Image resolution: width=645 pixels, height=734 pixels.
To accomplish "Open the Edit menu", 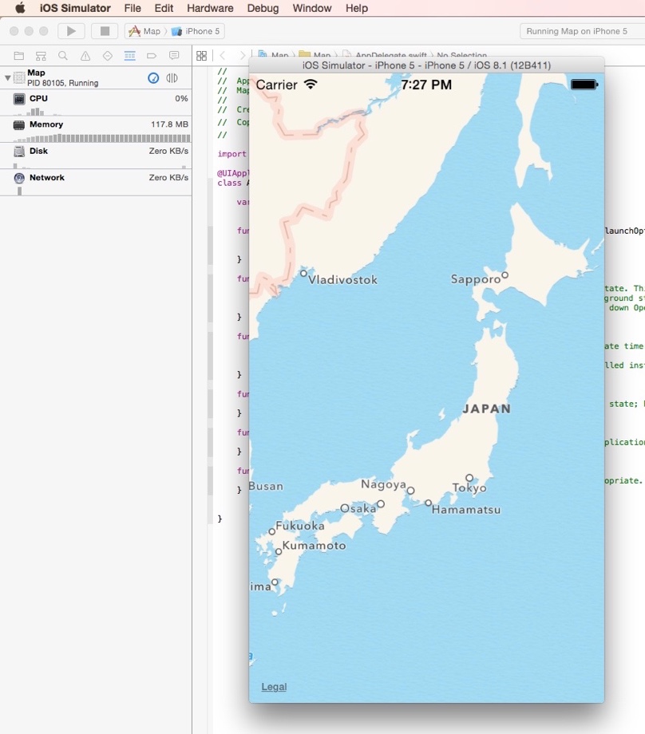I will click(164, 8).
